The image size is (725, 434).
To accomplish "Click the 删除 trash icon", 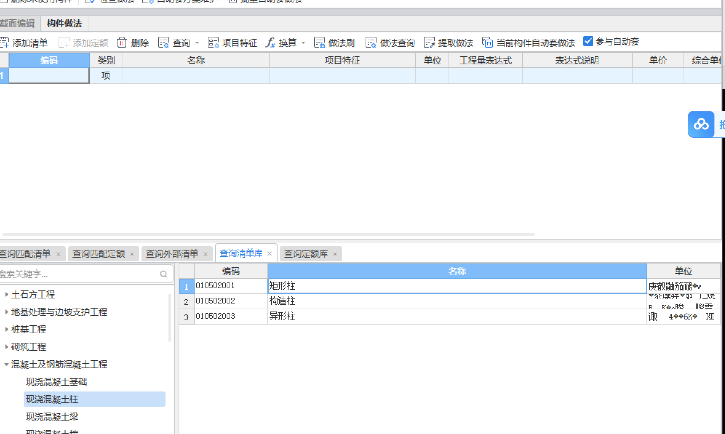I will pos(122,43).
